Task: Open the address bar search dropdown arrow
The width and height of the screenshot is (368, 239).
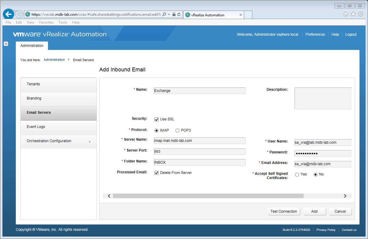Action: click(169, 14)
